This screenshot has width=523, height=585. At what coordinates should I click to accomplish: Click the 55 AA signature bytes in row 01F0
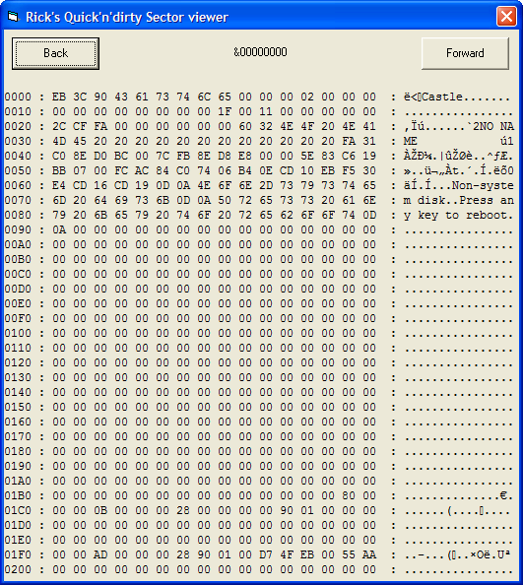coord(359,554)
